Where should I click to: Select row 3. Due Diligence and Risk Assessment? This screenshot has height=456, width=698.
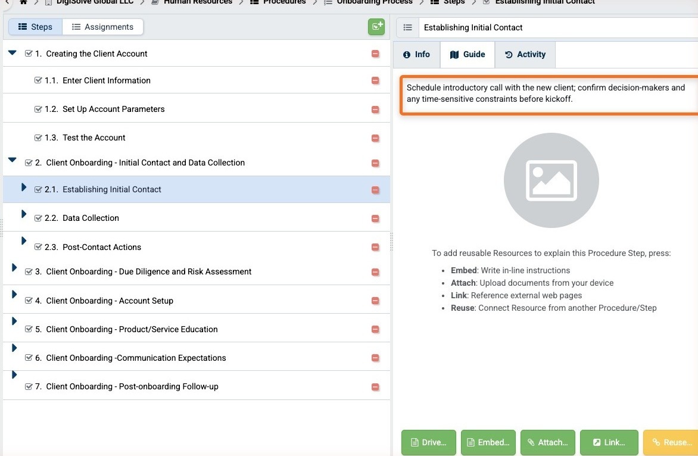197,271
